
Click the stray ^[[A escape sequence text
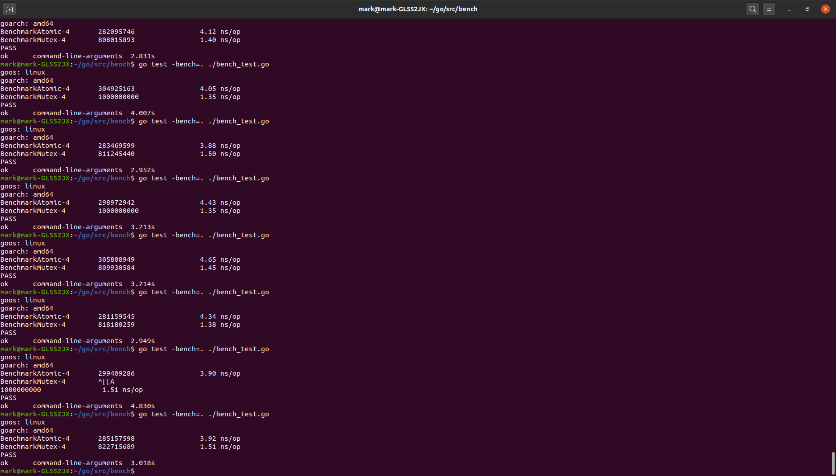pos(106,382)
